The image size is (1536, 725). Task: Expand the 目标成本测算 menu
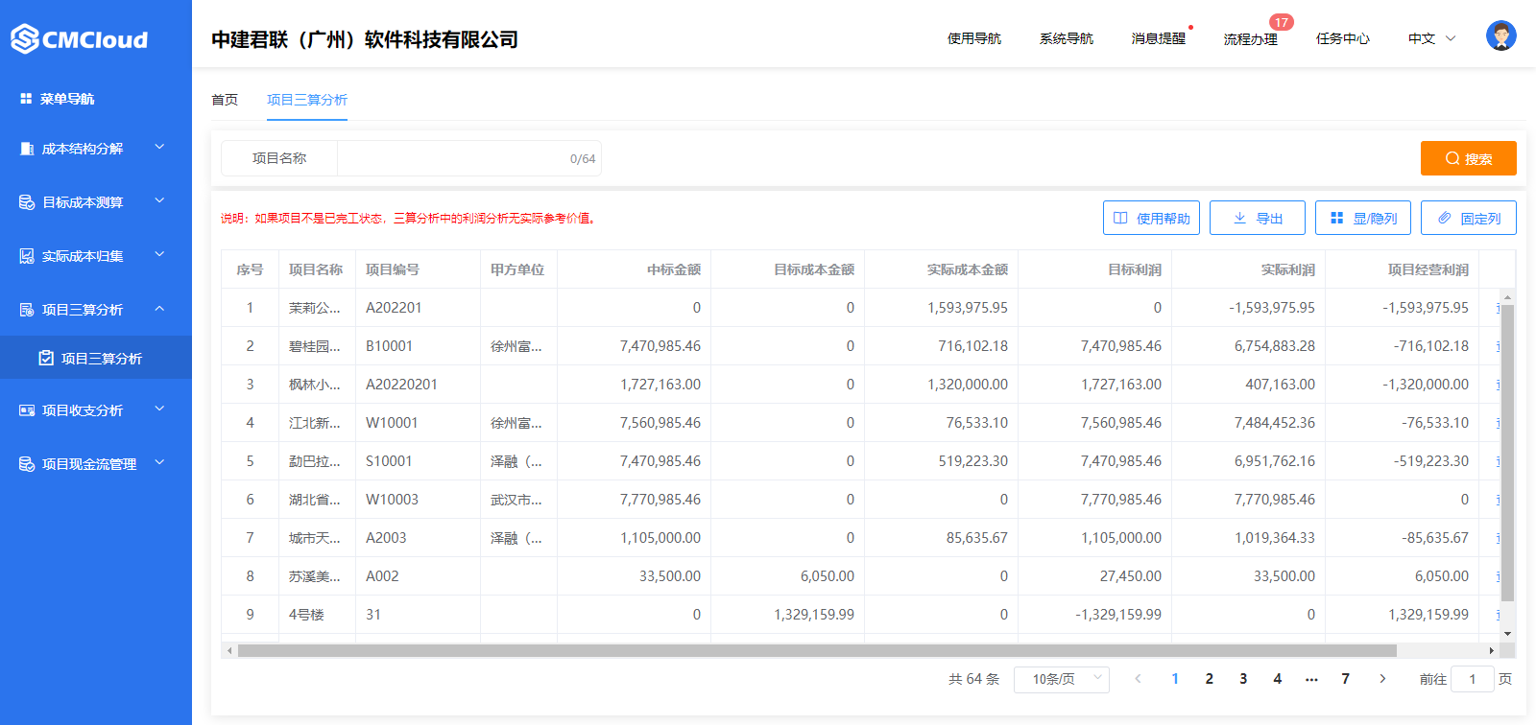pyautogui.click(x=159, y=201)
